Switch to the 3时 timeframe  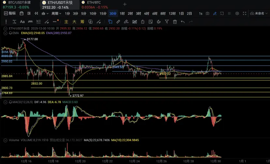(x=139, y=13)
